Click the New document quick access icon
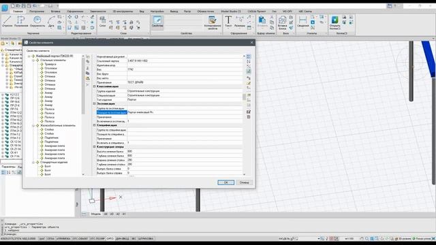The width and height of the screenshot is (436, 245). (x=13, y=5)
